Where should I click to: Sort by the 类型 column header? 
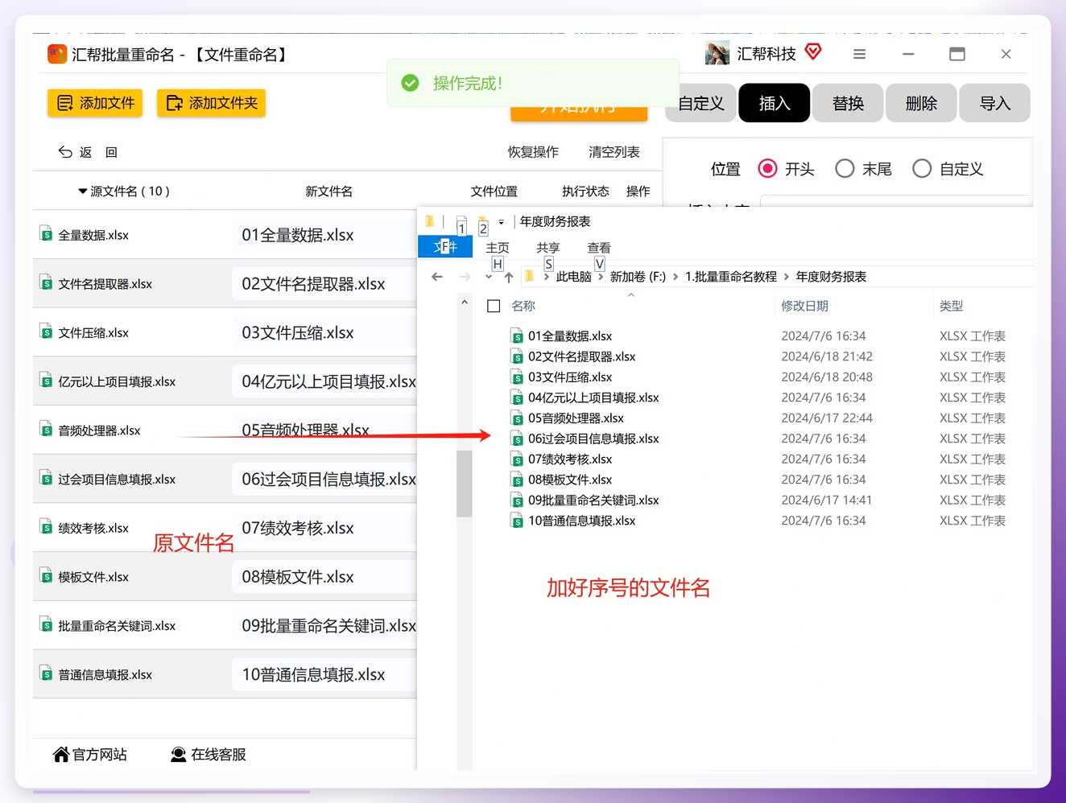[x=951, y=306]
